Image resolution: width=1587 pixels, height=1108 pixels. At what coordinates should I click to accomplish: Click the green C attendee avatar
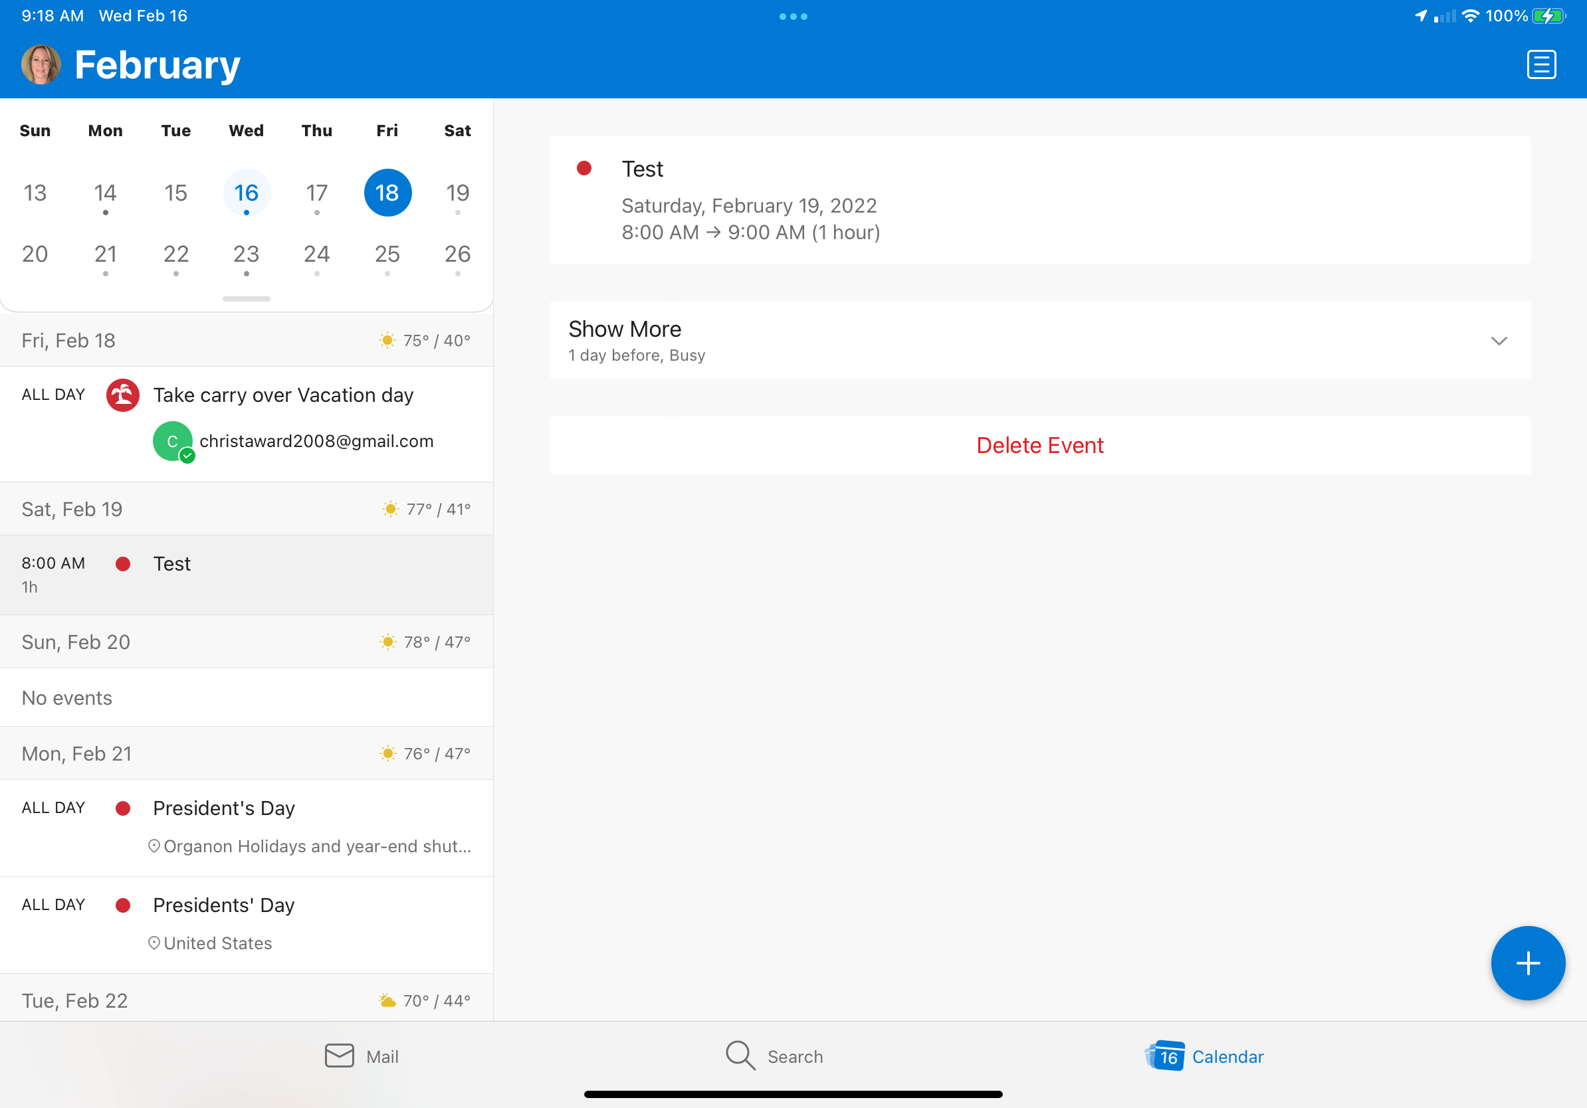172,440
